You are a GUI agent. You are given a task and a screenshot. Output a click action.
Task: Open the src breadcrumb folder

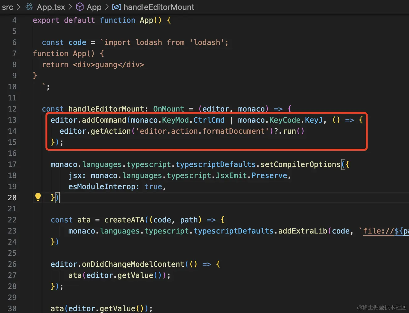[7, 7]
